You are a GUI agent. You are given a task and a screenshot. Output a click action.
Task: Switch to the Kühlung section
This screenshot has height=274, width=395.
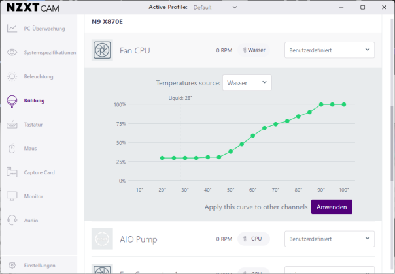(x=34, y=100)
